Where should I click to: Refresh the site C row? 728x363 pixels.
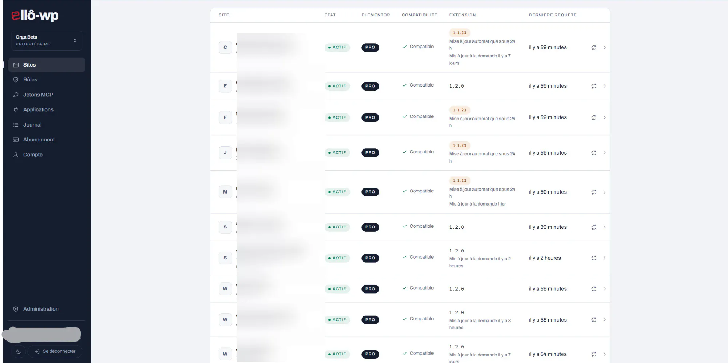click(594, 48)
